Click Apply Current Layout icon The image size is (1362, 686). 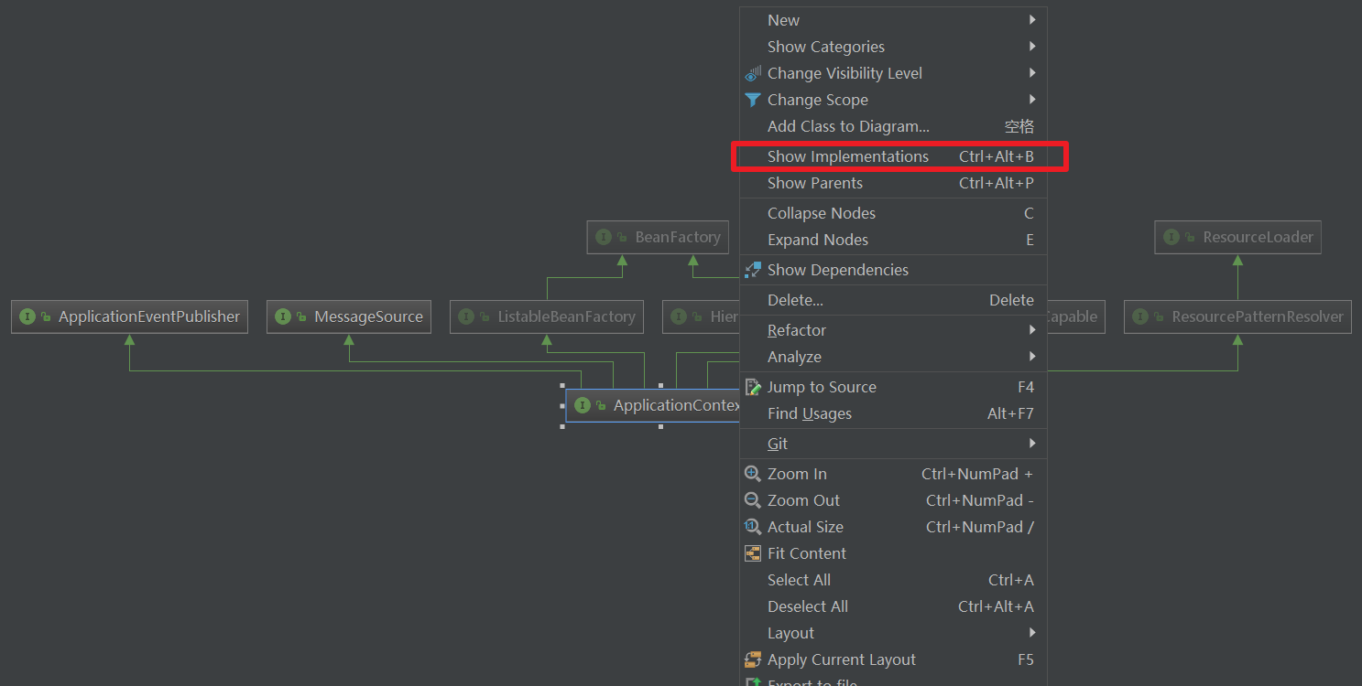click(753, 659)
